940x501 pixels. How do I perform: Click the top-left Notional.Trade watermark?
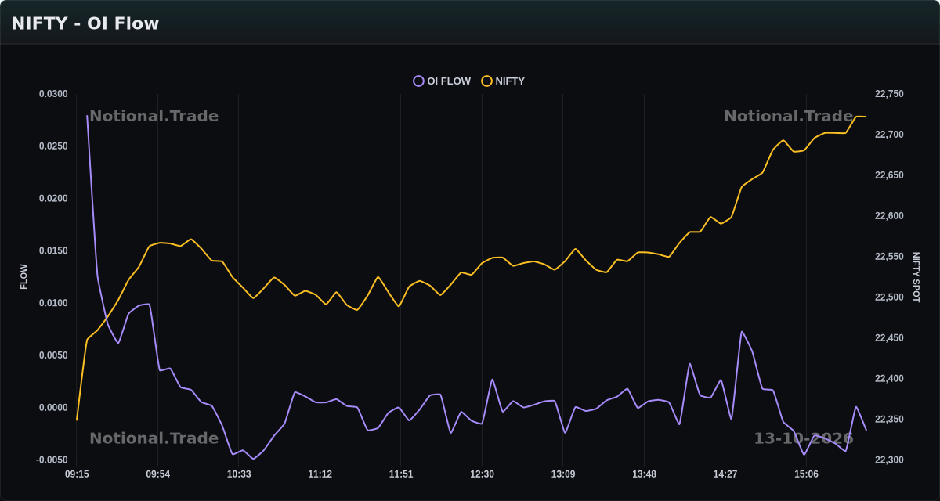(154, 117)
